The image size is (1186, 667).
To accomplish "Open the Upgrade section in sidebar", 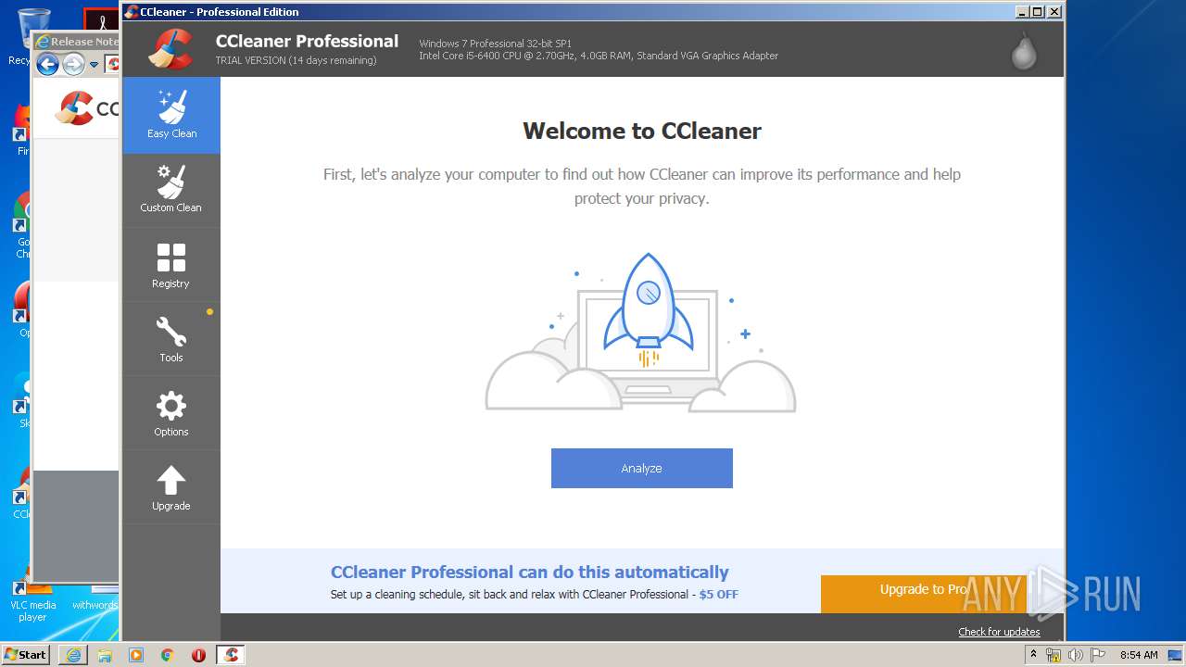I will [x=171, y=487].
